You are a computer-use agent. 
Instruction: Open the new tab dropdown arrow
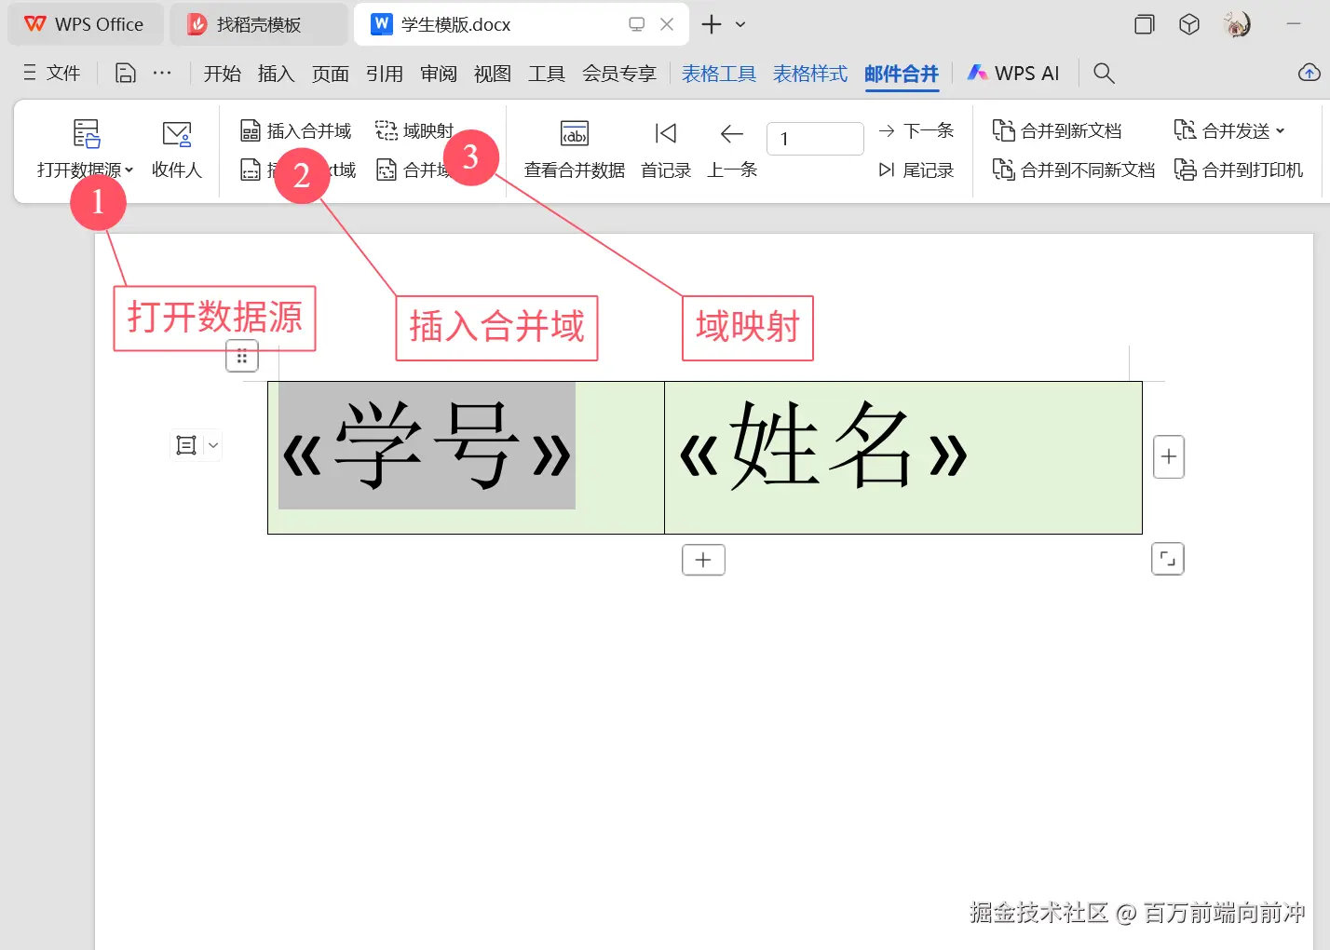pos(740,24)
